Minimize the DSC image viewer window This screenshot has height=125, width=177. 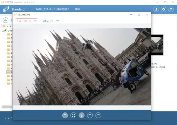pos(131,15)
